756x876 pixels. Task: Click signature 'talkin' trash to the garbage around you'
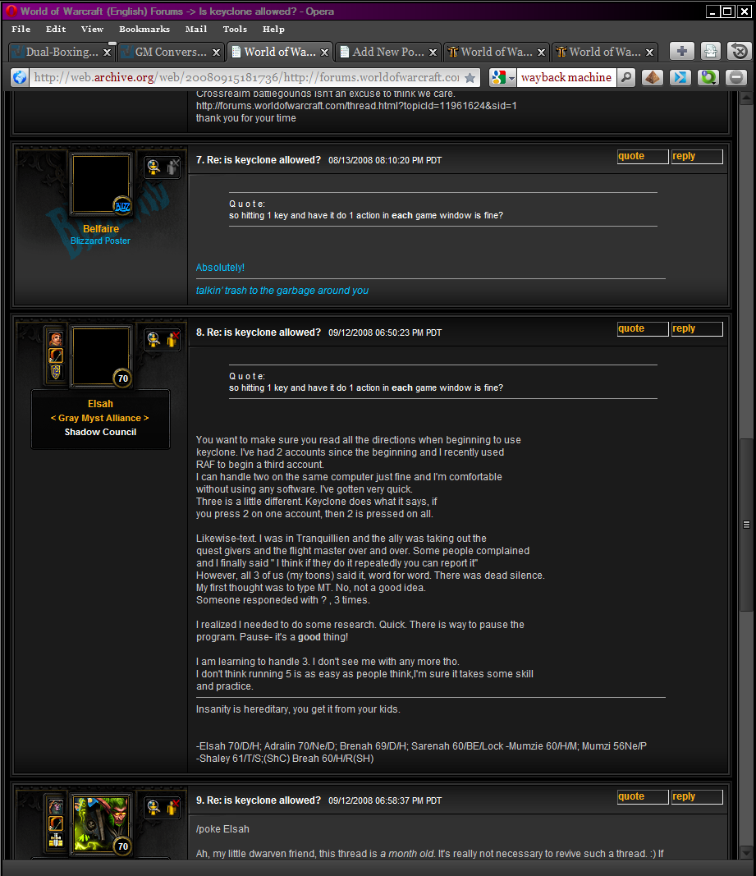pos(282,291)
